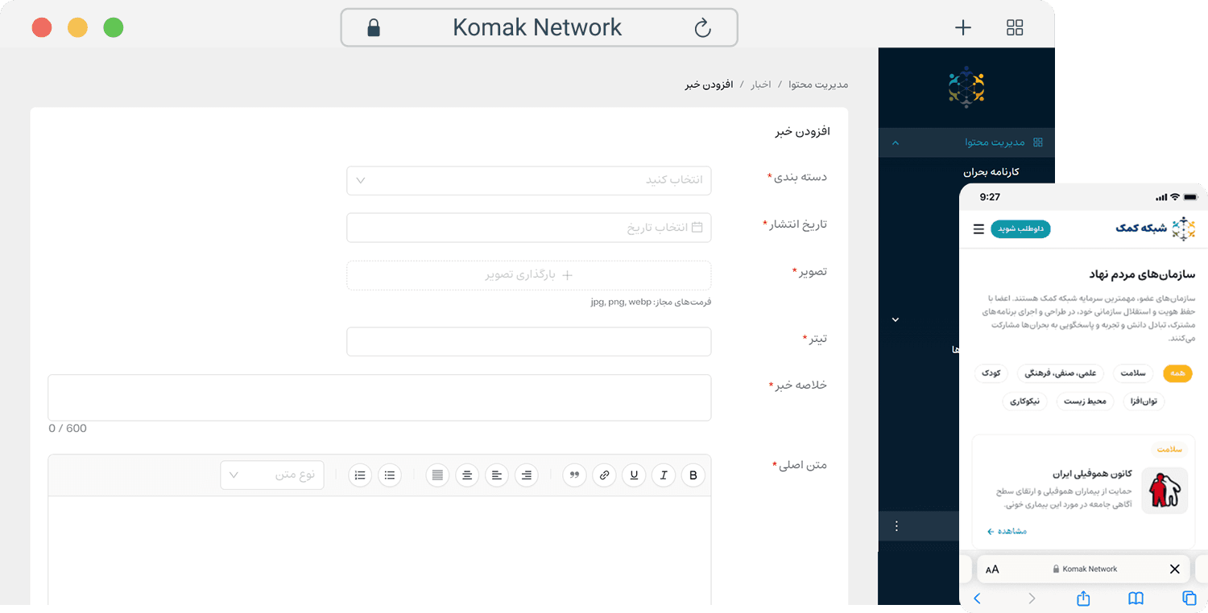Click the اخبار breadcrumb link

(761, 84)
